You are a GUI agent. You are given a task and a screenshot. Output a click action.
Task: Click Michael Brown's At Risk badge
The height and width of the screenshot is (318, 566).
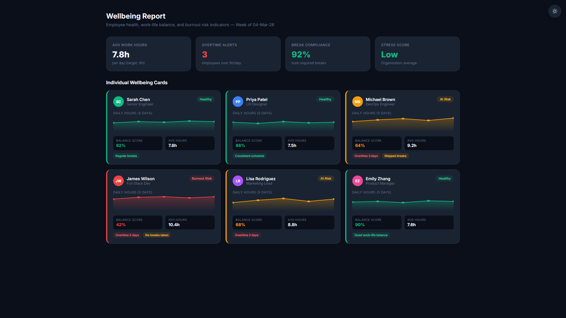pos(445,99)
